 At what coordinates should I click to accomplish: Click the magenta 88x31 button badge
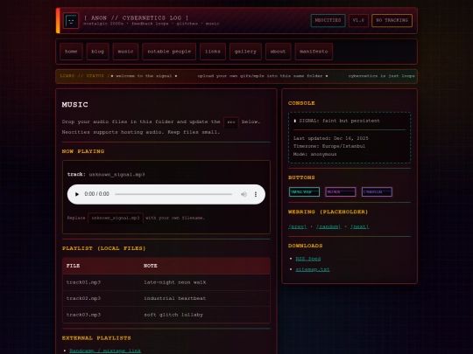click(341, 191)
